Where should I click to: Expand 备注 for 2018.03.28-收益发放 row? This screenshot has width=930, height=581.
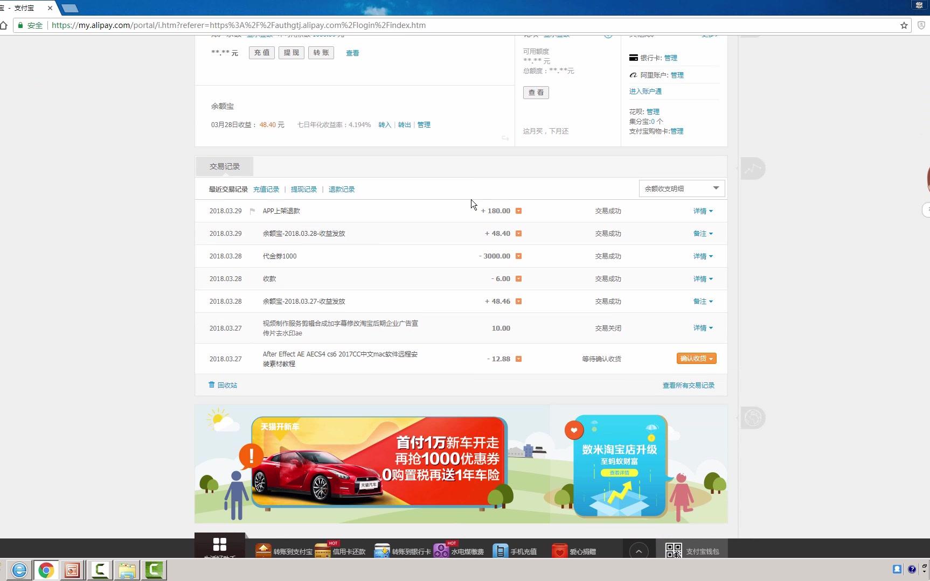703,234
